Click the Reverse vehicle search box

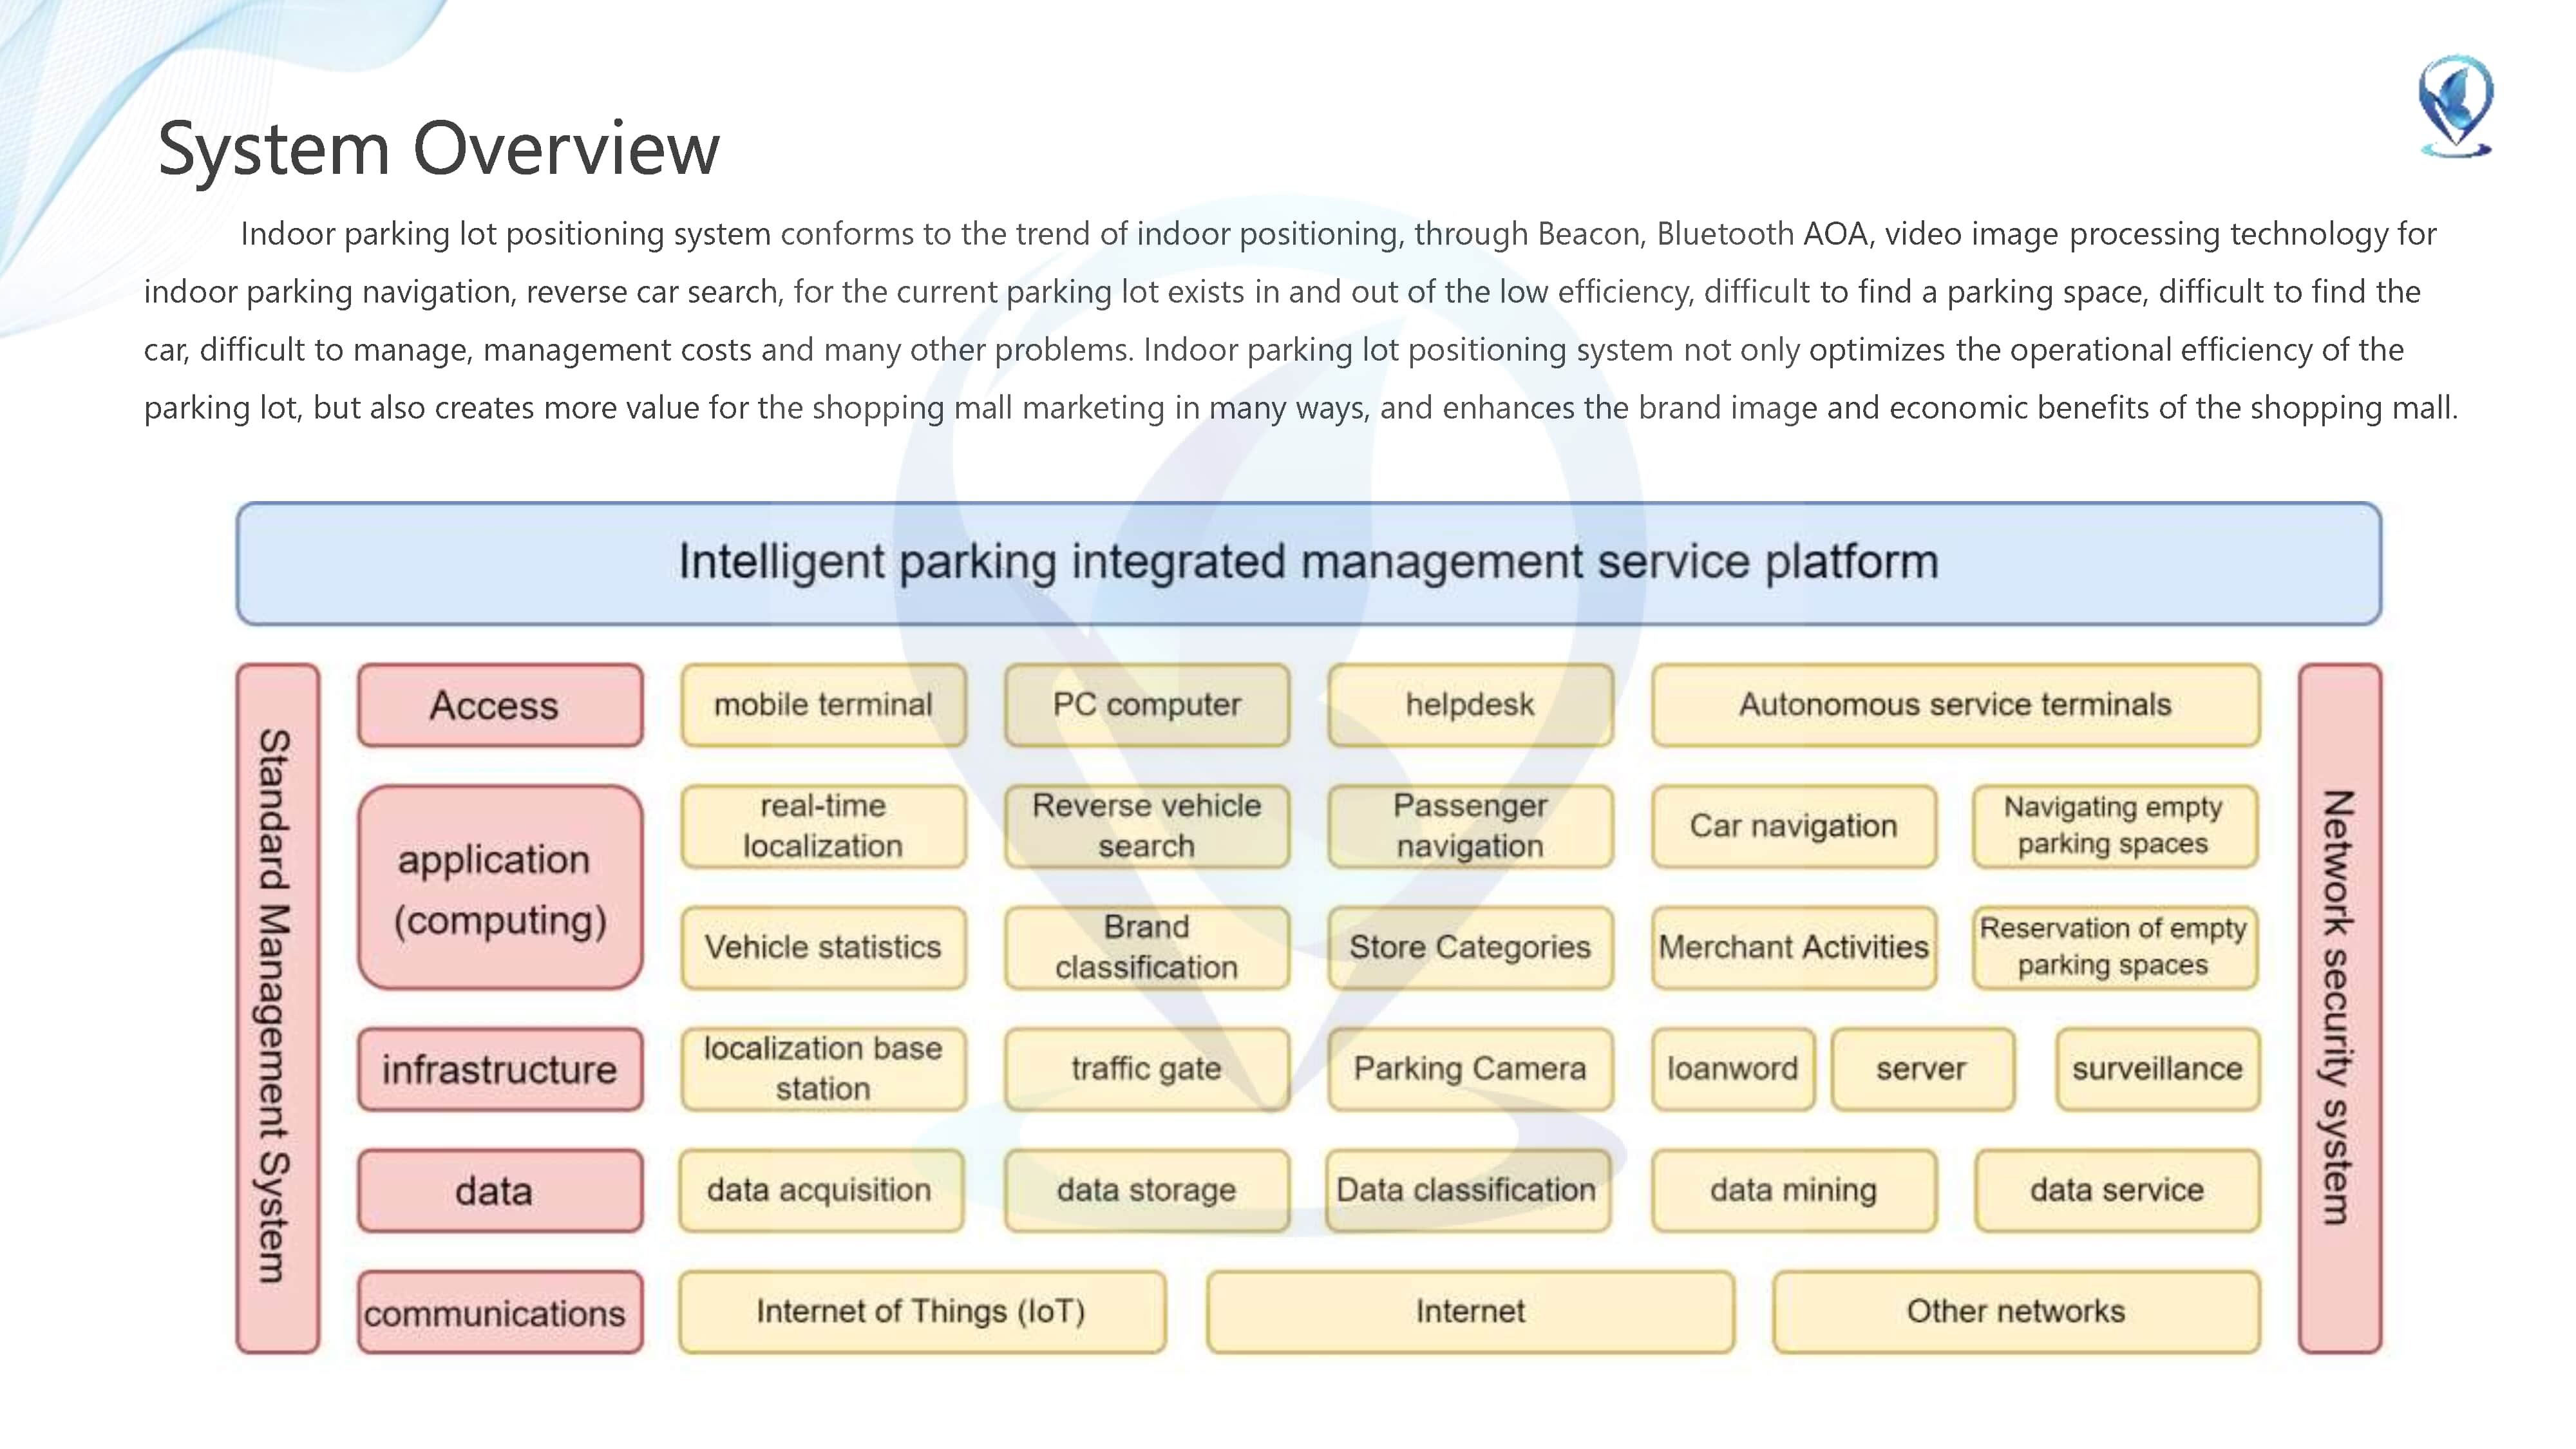pos(1146,826)
